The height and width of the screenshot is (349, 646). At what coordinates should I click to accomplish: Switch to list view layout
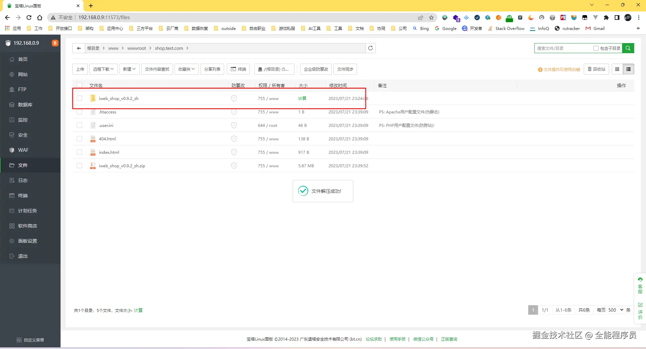point(629,69)
